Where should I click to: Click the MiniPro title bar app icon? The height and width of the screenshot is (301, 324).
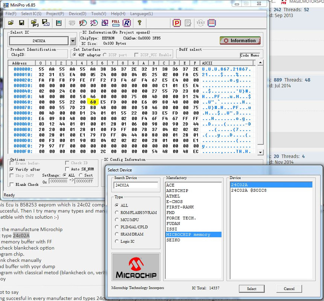pos(6,5)
